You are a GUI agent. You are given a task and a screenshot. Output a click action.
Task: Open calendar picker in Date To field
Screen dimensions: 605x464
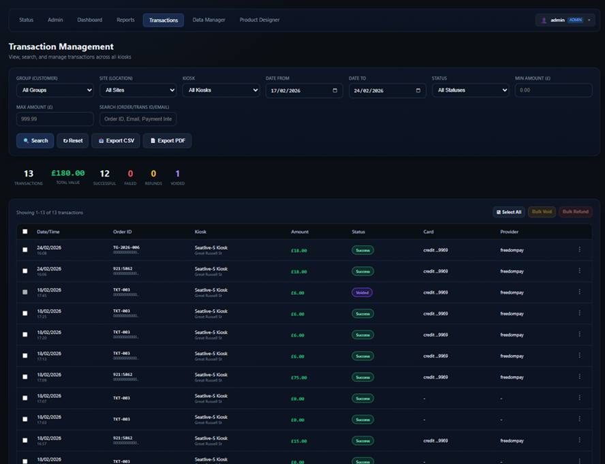click(418, 91)
